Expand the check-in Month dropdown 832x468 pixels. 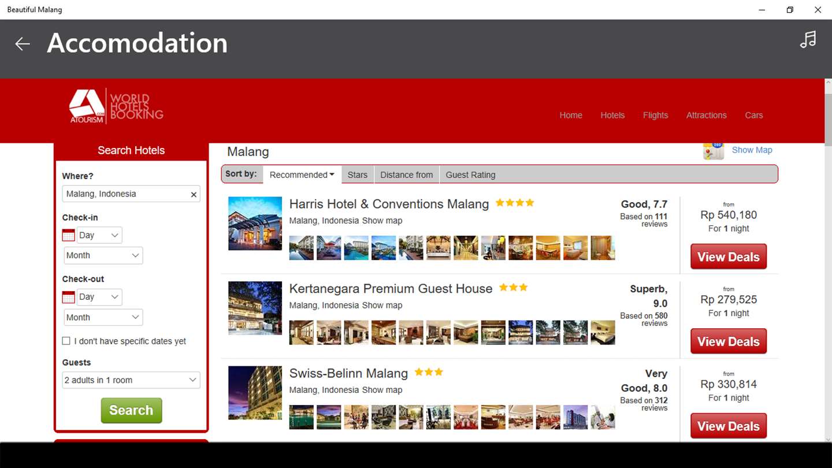click(103, 255)
